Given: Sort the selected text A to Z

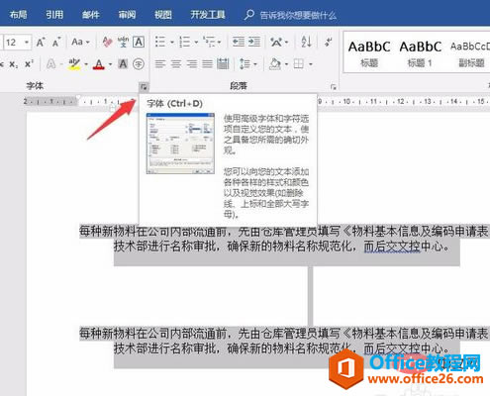Looking at the screenshot, I should (x=306, y=42).
